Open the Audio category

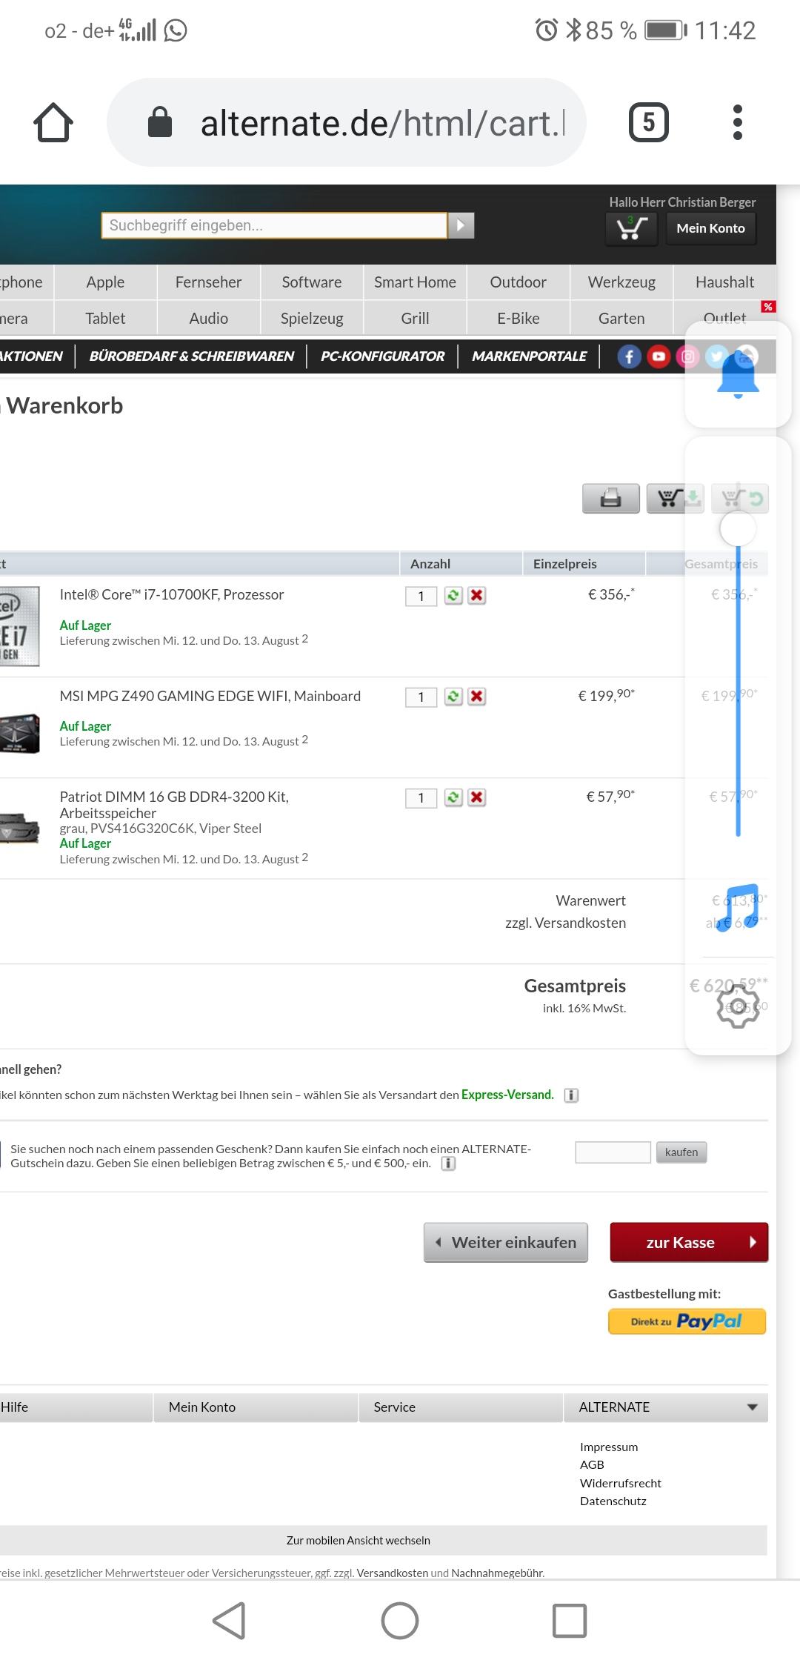208,318
